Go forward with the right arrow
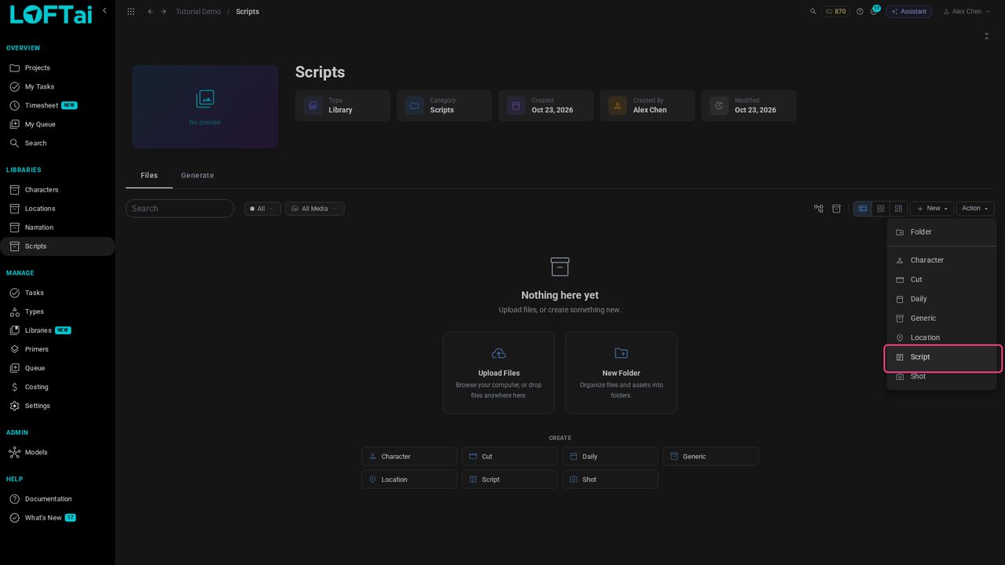The width and height of the screenshot is (1005, 565). (x=163, y=12)
